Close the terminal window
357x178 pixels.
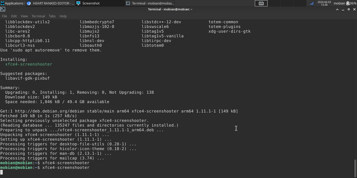(x=354, y=9)
